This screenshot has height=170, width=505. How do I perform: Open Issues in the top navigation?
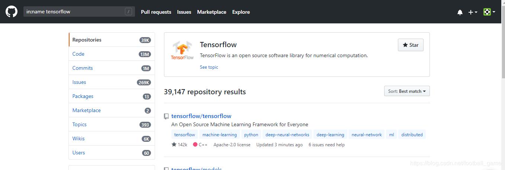pos(184,12)
